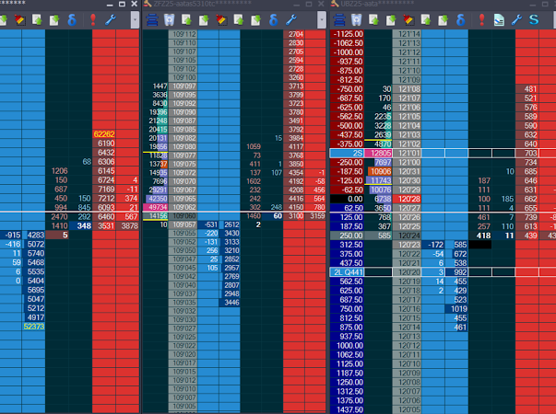Viewport: 556px width, 414px height.
Task: Open the toolbar overflow dropdown of the ZFZ25 window
Action: 322,20
